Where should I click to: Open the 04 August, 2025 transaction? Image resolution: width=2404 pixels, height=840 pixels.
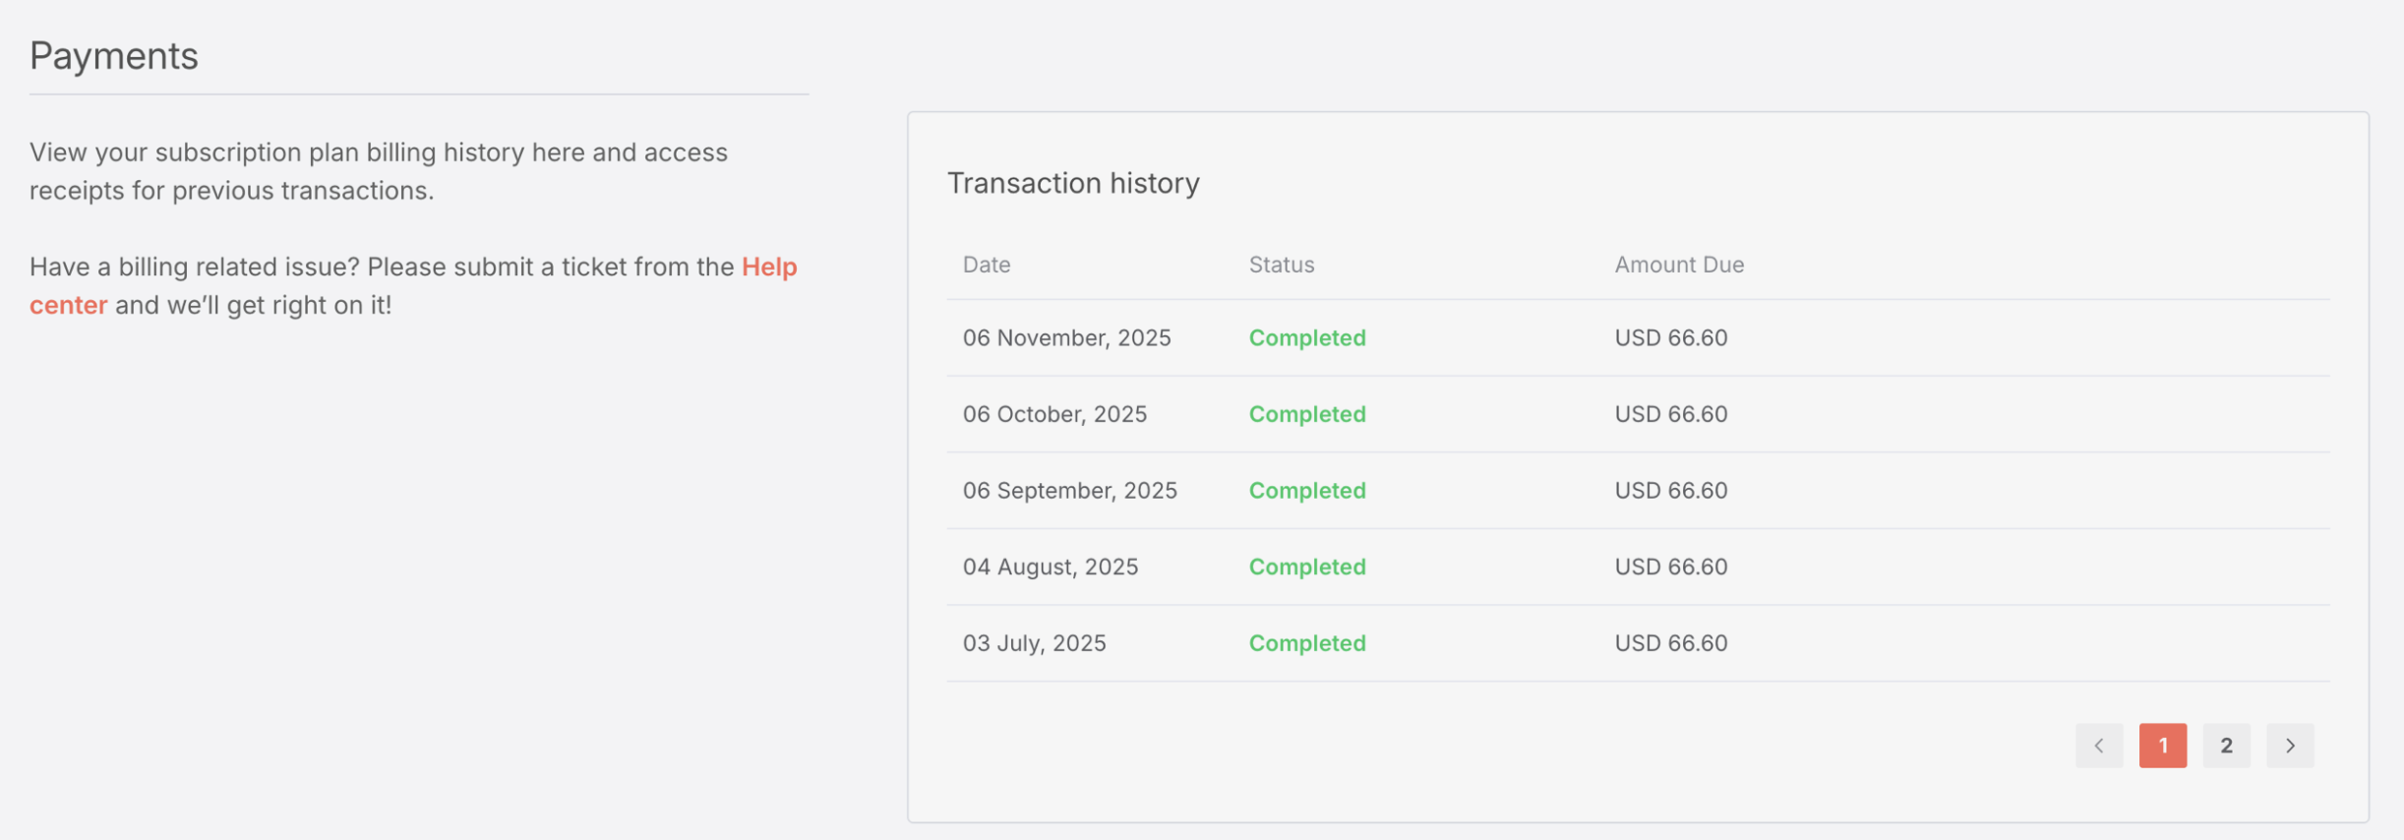click(1050, 567)
